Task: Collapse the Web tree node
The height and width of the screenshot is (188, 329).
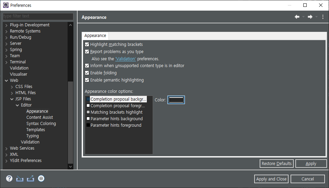Action: coord(6,80)
